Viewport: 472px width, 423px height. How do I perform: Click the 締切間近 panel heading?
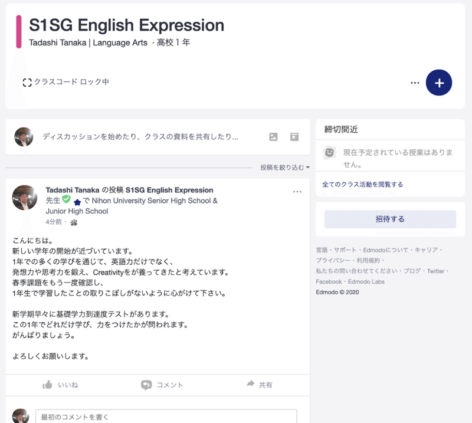point(341,129)
